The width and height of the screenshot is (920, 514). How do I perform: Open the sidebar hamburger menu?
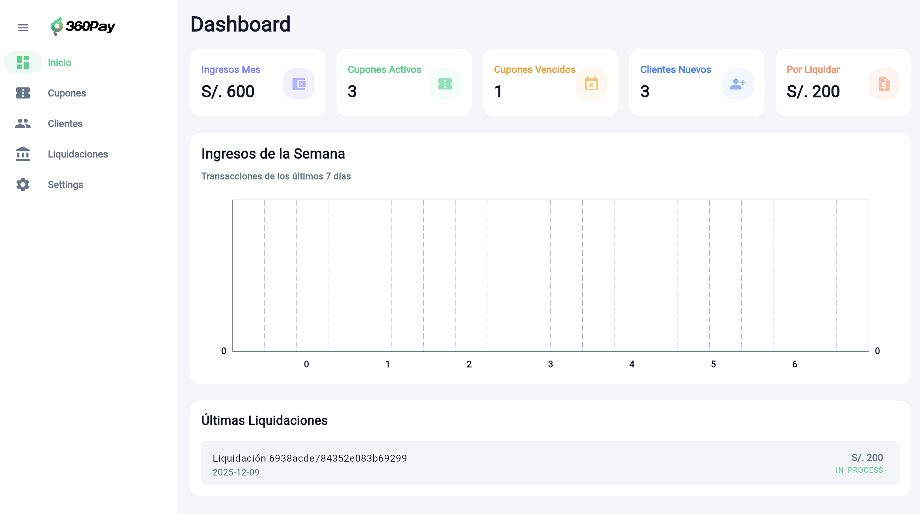[x=23, y=27]
